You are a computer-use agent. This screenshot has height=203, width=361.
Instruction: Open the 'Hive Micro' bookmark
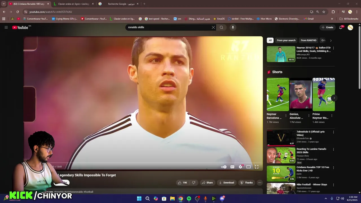coord(264,19)
